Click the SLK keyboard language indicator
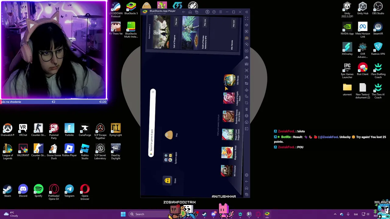This screenshot has height=219, width=390. (x=356, y=214)
